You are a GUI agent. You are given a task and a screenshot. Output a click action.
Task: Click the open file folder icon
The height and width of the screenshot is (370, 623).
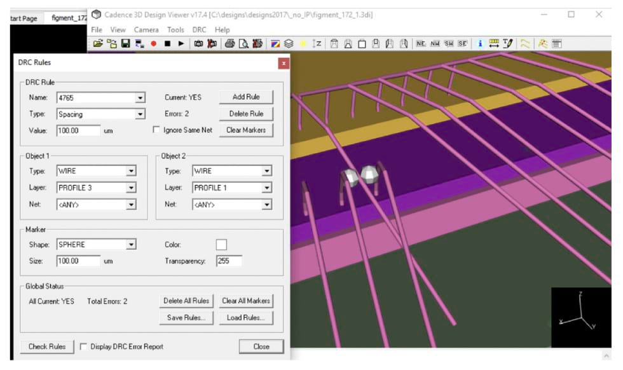97,44
